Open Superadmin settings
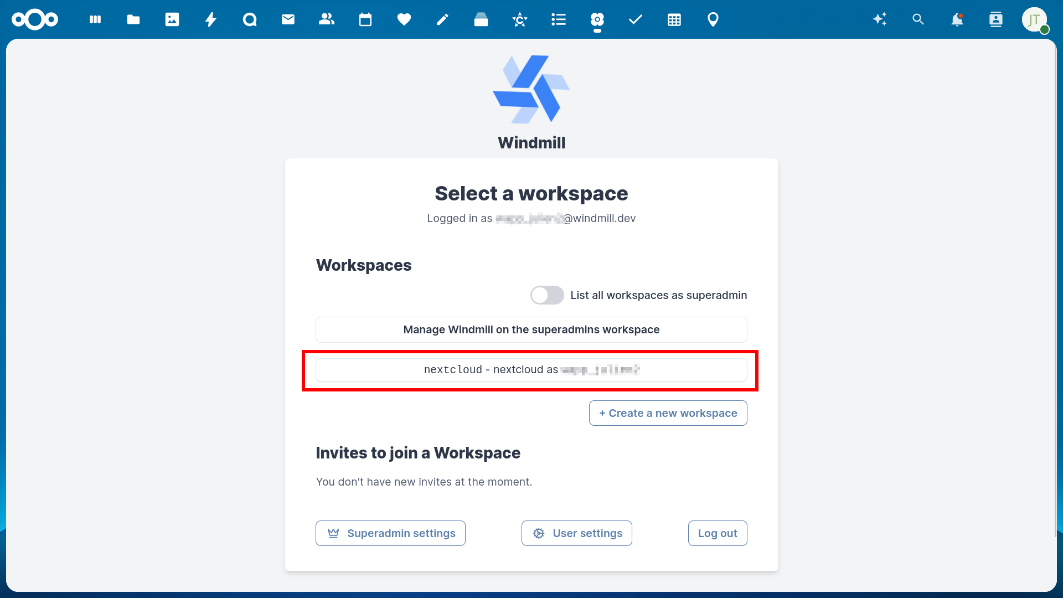1063x598 pixels. pyautogui.click(x=390, y=533)
